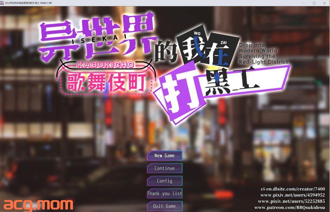Open the Thank you list
This screenshot has width=330, height=212.
point(165,194)
